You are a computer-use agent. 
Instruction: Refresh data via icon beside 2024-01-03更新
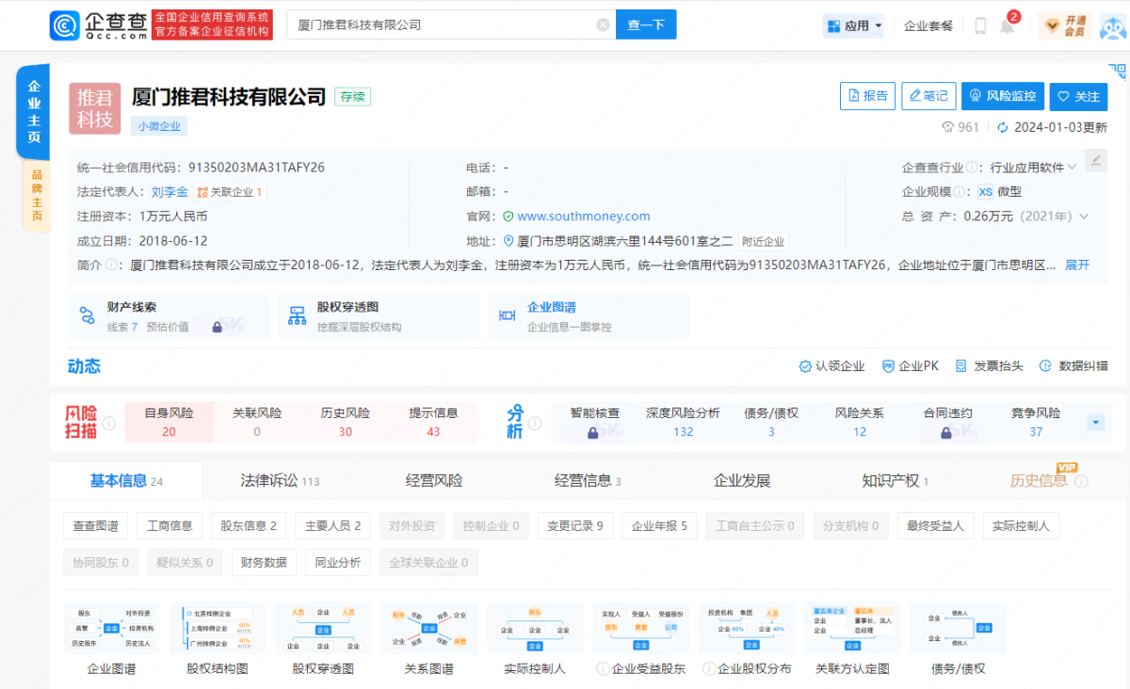1002,127
